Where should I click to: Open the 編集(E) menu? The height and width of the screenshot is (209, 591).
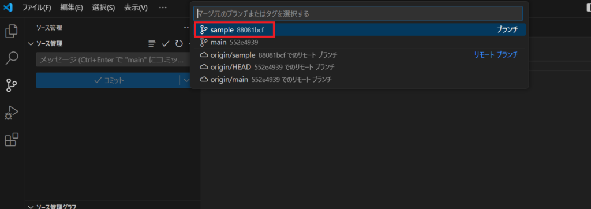pos(72,8)
